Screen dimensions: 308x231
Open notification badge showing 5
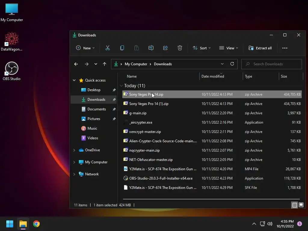[x=300, y=224]
